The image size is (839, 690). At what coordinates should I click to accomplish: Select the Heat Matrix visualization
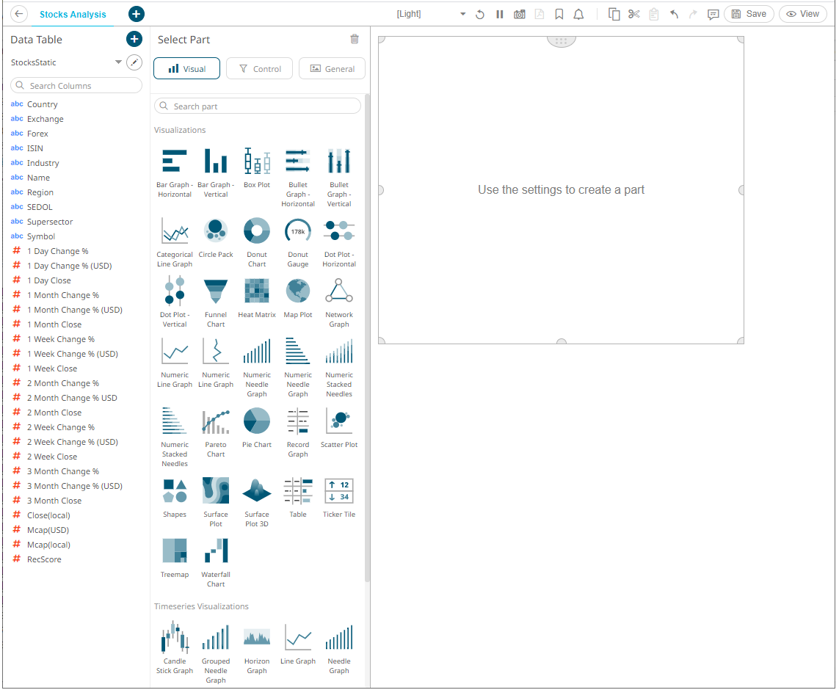click(256, 290)
